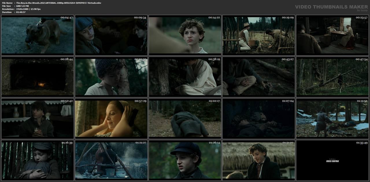The image size is (370, 182).
Task: Click the "File Name" label
Action: (7, 3)
